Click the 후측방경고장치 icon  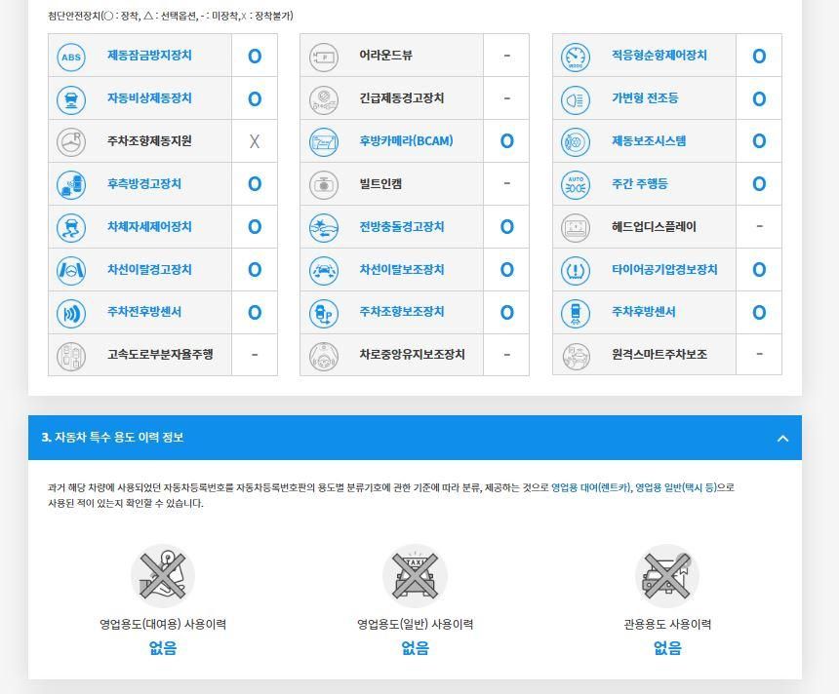click(71, 185)
